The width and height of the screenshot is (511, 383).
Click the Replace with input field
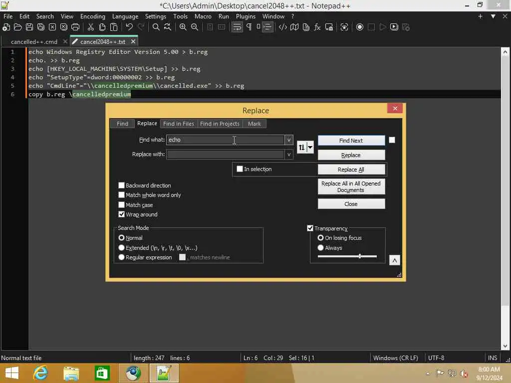tap(226, 155)
